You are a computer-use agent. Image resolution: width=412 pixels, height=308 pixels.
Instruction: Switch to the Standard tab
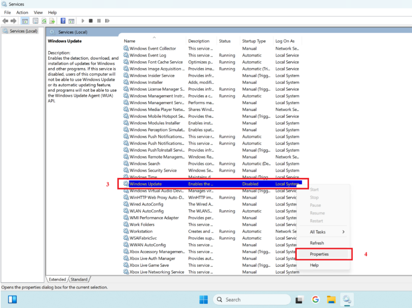(79, 279)
